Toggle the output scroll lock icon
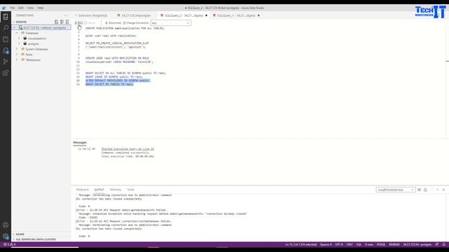The image size is (449, 252). [426, 190]
